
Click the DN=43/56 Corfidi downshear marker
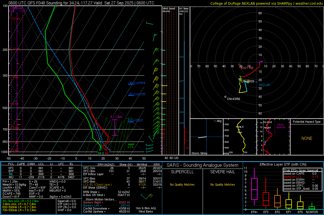pyautogui.click(x=233, y=99)
